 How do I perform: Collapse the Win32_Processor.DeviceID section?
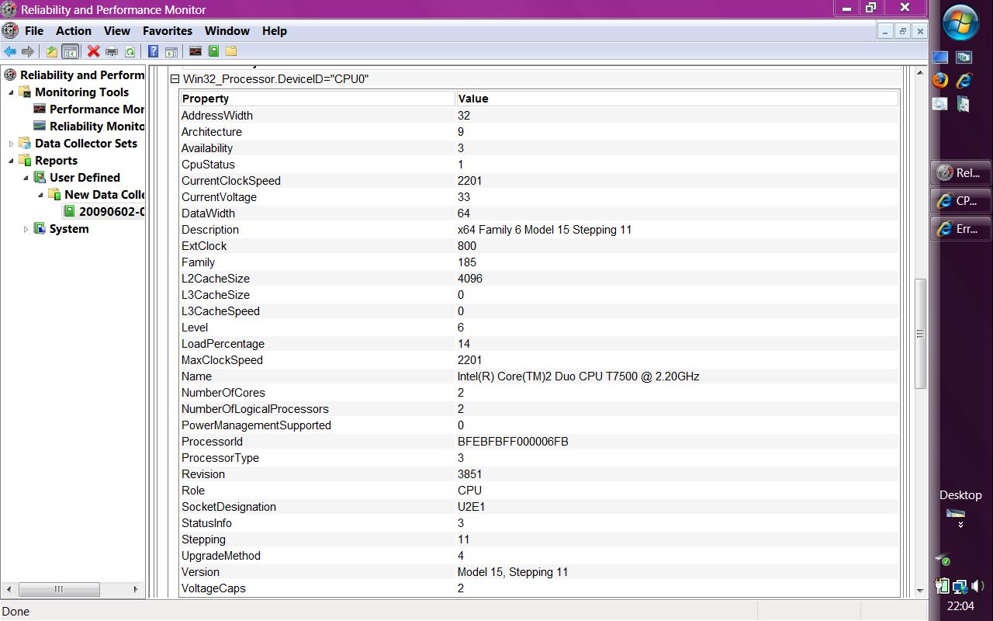click(175, 79)
